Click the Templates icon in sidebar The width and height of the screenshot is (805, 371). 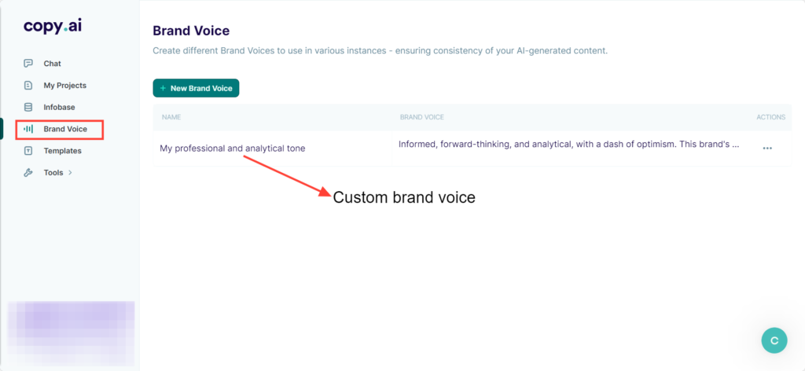coord(28,151)
